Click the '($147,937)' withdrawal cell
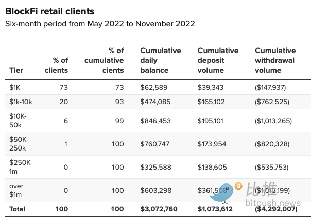The image size is (311, 217). point(270,87)
